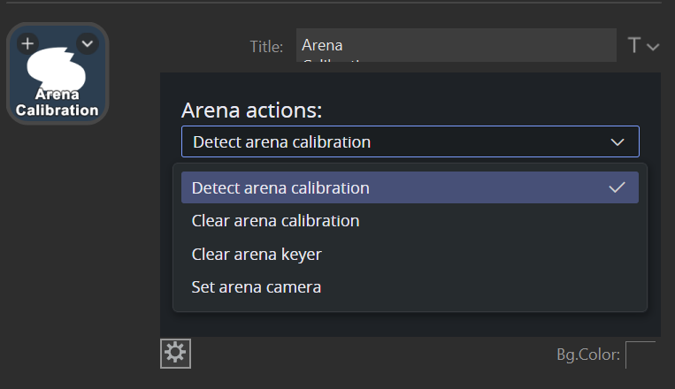
Task: Click the Arena Calibration key caption text
Action: point(58,103)
